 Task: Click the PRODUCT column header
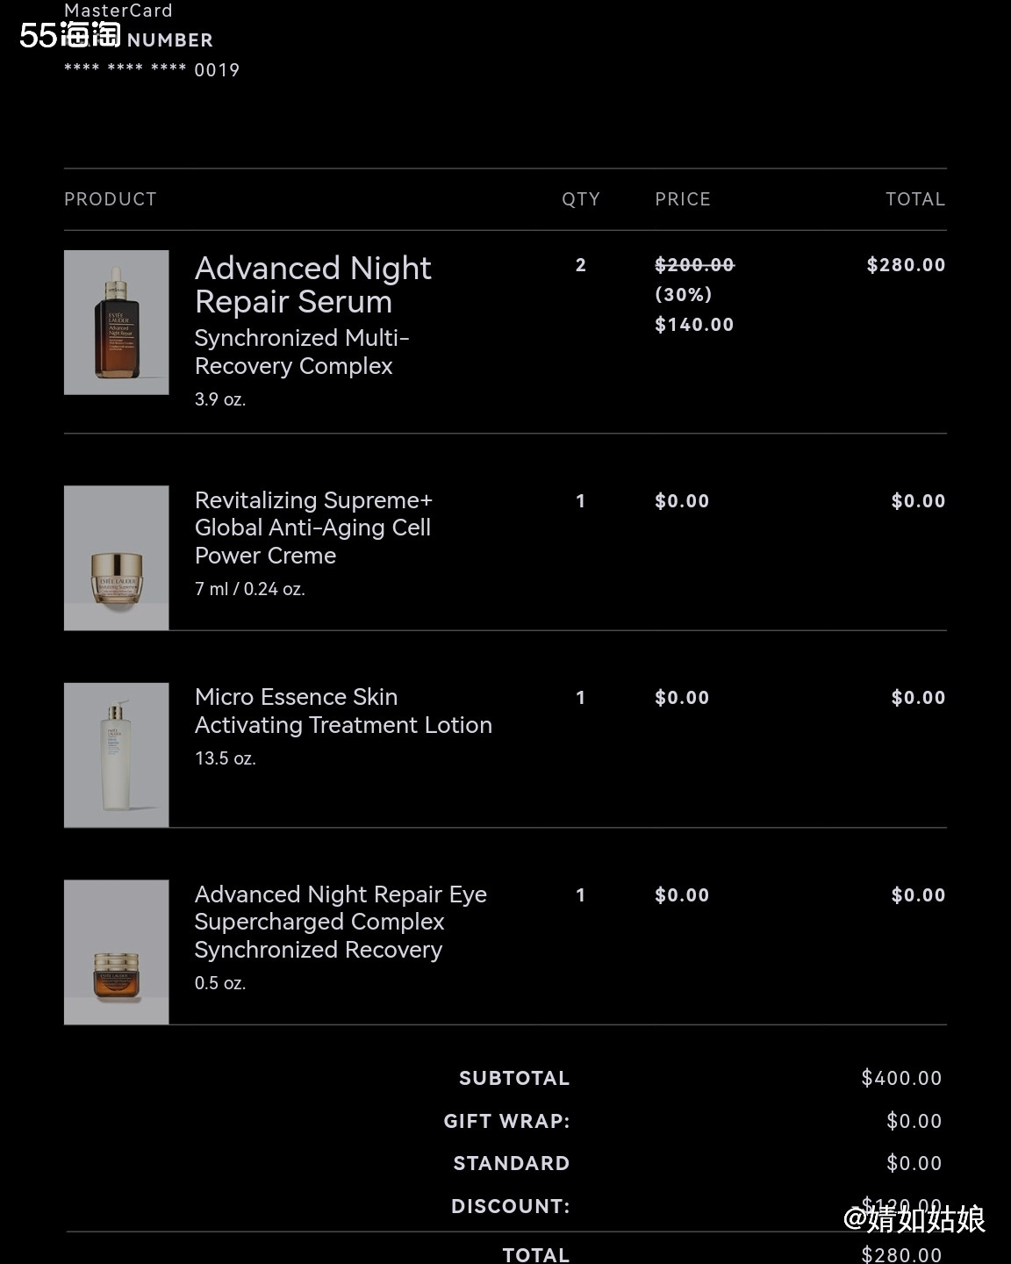click(x=110, y=199)
